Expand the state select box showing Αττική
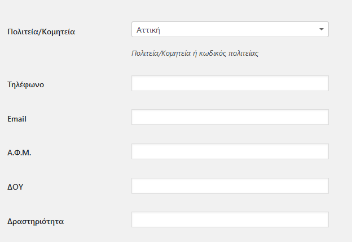The image size is (352, 242). (230, 29)
